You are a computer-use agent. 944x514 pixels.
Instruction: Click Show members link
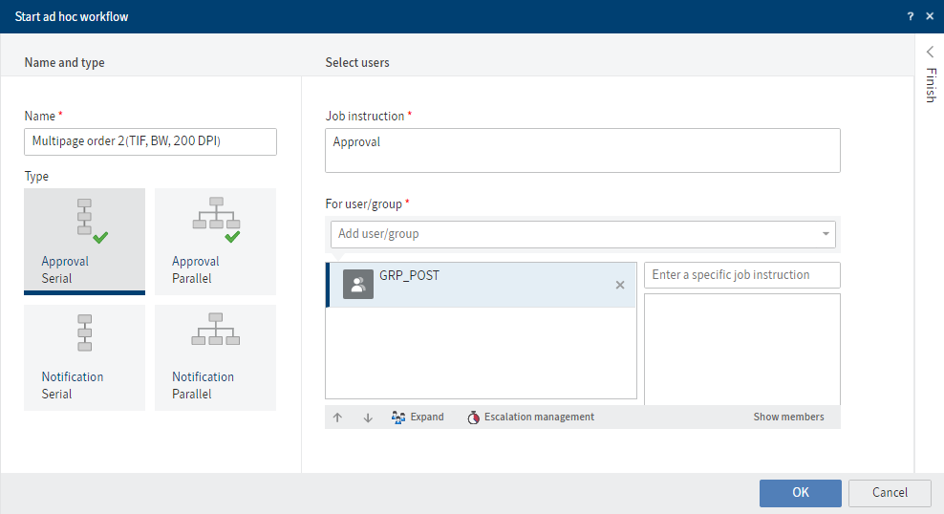[788, 418]
